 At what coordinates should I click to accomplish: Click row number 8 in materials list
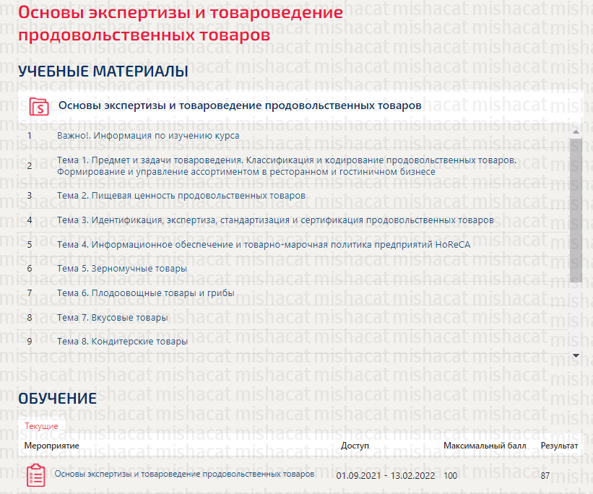tap(30, 318)
